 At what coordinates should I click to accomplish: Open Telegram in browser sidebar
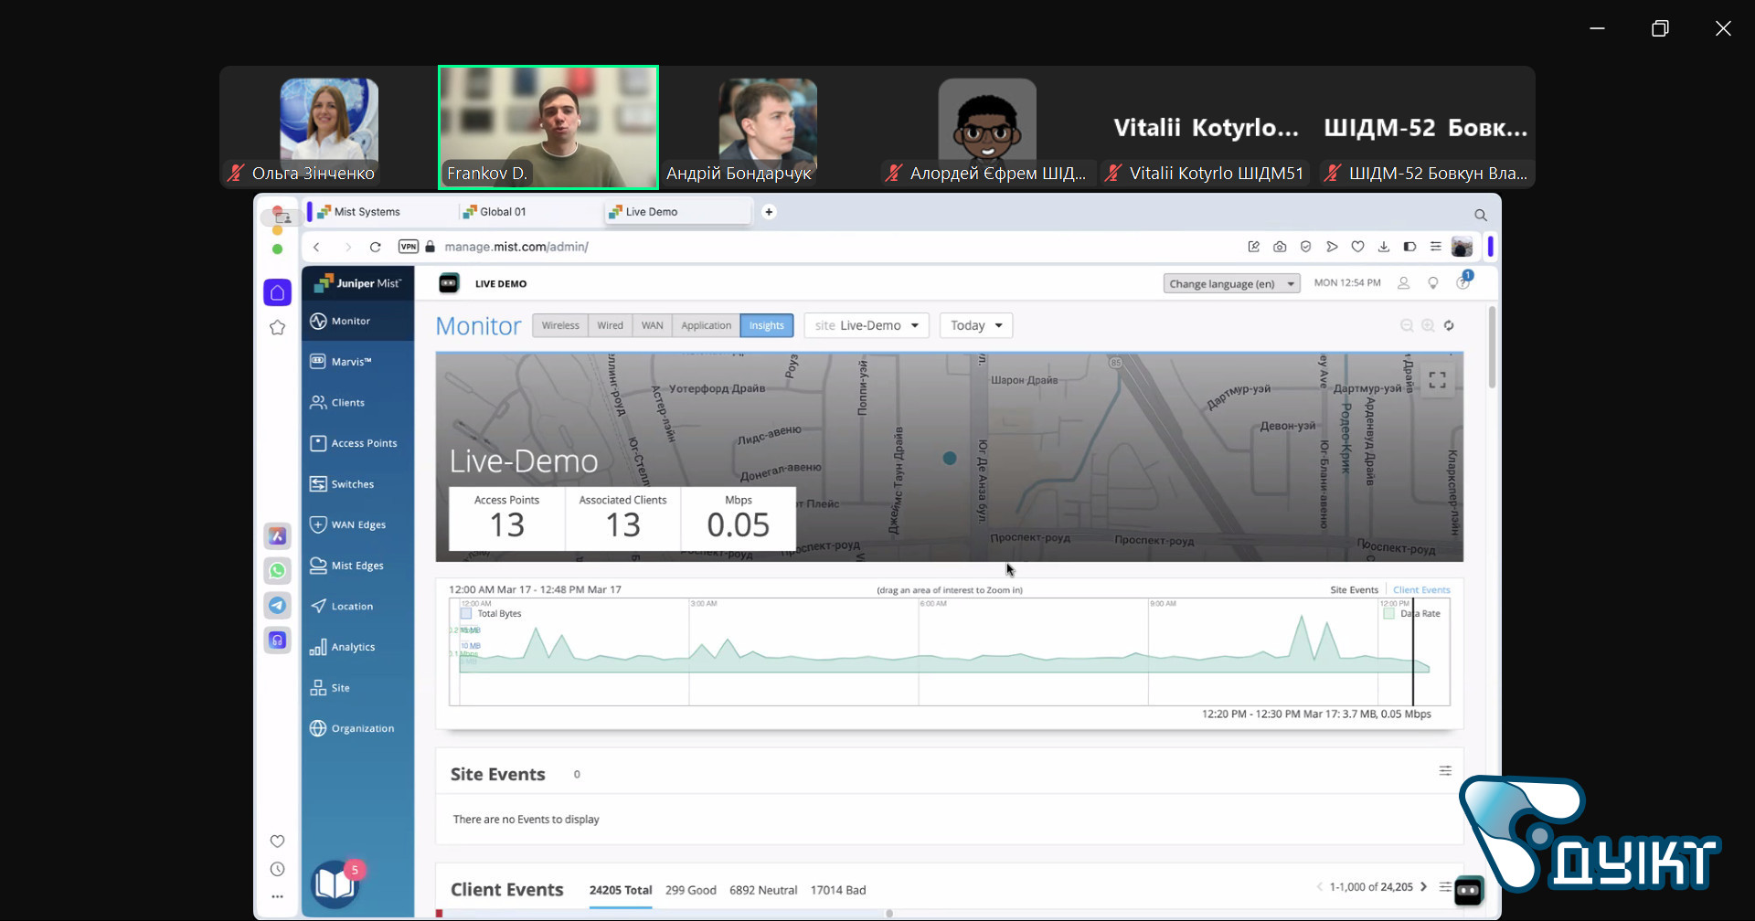[278, 605]
